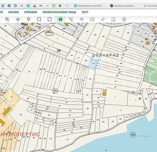Select the polygon shape tool
The image size is (157, 152).
pos(82,19)
